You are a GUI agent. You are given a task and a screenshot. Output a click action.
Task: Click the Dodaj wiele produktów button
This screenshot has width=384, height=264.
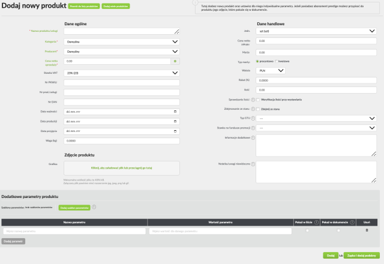click(115, 6)
